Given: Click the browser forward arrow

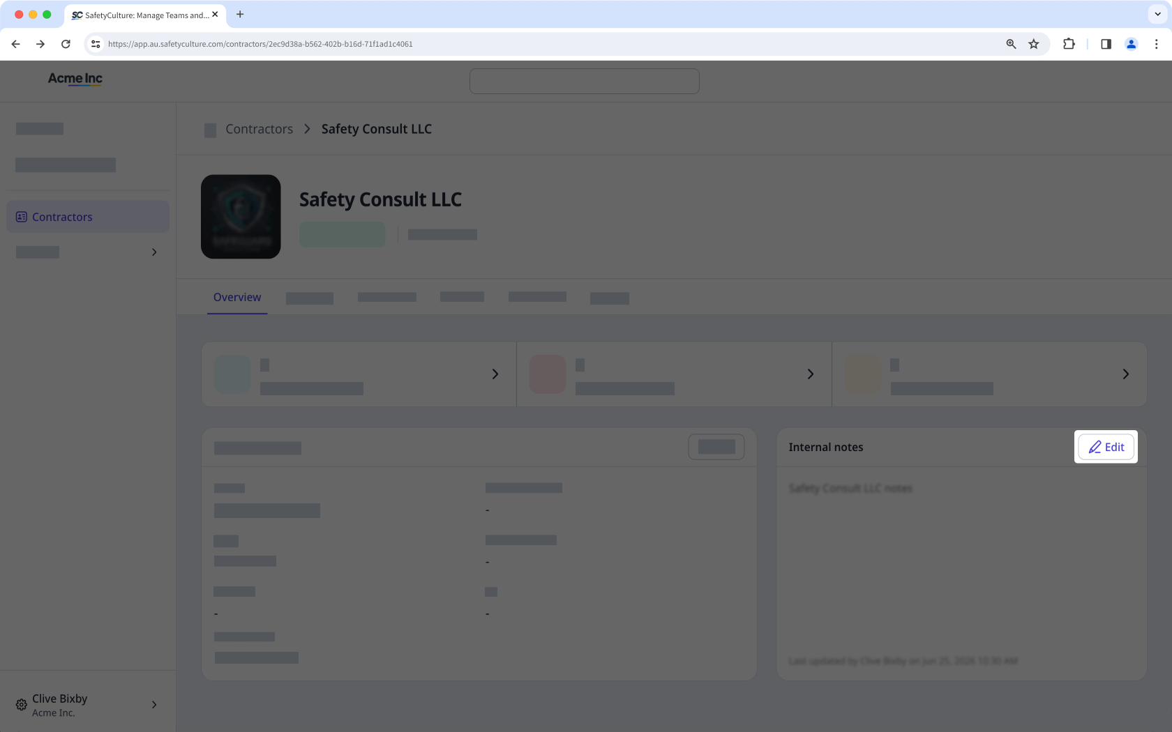Looking at the screenshot, I should [x=40, y=44].
